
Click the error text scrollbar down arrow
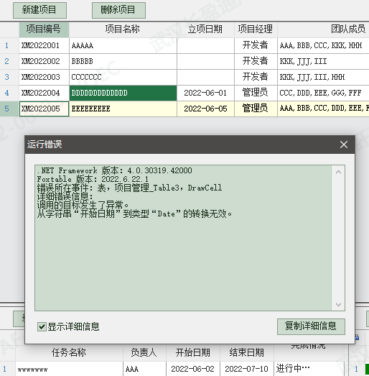pyautogui.click(x=338, y=305)
